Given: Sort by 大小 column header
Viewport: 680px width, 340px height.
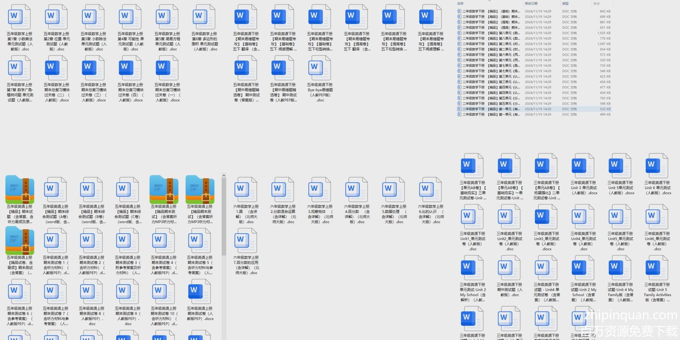Looking at the screenshot, I should (596, 3).
